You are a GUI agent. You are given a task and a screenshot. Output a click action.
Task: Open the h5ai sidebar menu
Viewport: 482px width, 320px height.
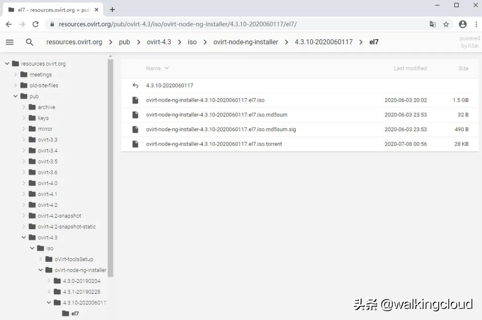pos(9,42)
